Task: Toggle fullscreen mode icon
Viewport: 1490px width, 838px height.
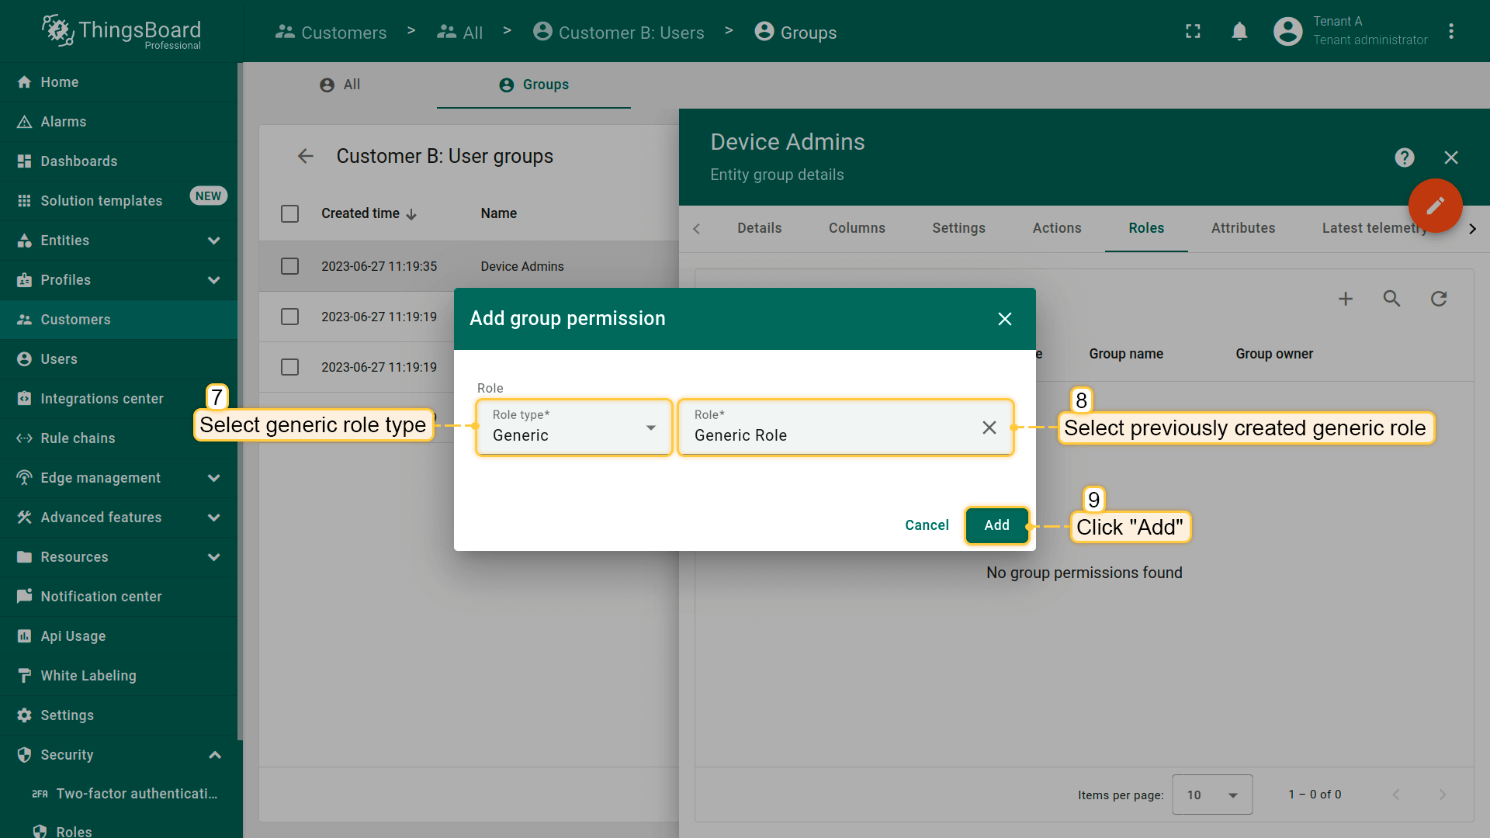Action: [1193, 32]
